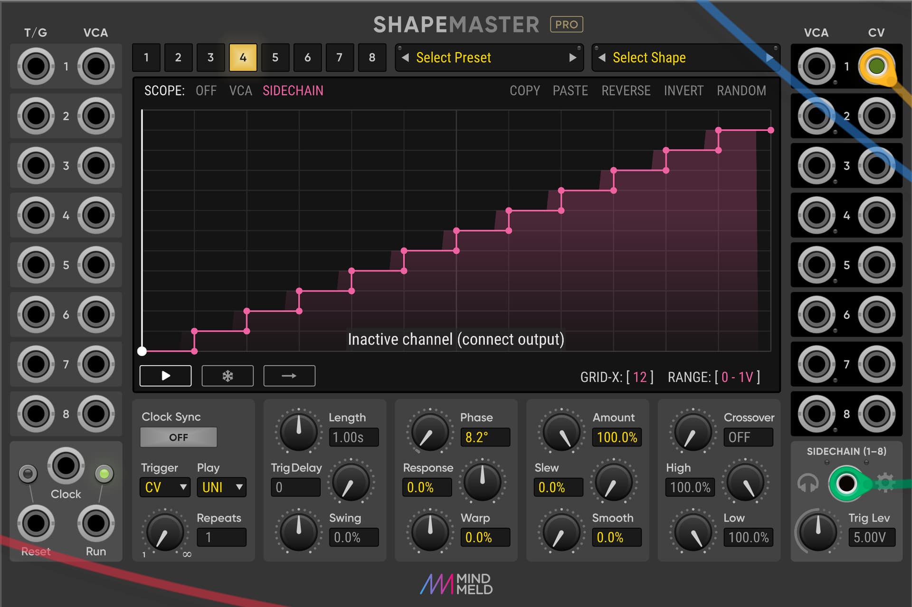The height and width of the screenshot is (607, 912).
Task: Click PASTE shape button
Action: pos(570,91)
